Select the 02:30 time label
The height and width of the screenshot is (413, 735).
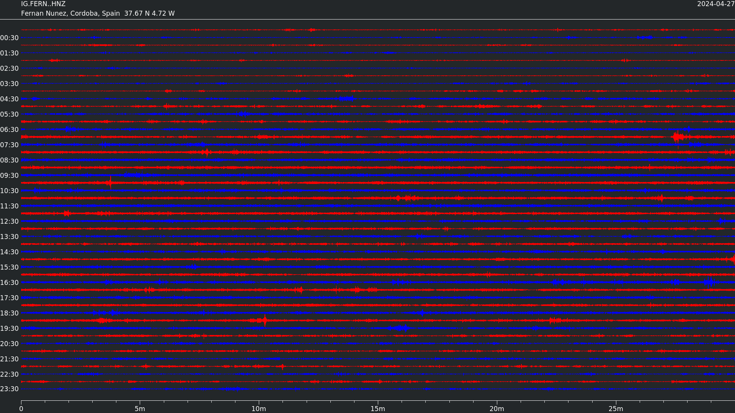coord(10,68)
